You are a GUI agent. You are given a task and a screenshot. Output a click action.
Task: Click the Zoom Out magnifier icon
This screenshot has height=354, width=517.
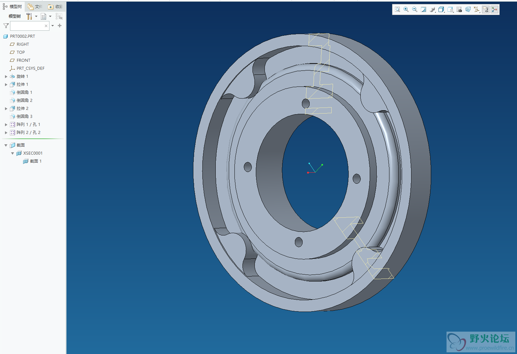click(415, 10)
